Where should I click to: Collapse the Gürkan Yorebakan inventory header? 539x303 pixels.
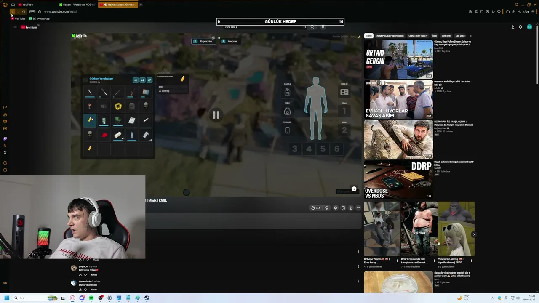[85, 80]
